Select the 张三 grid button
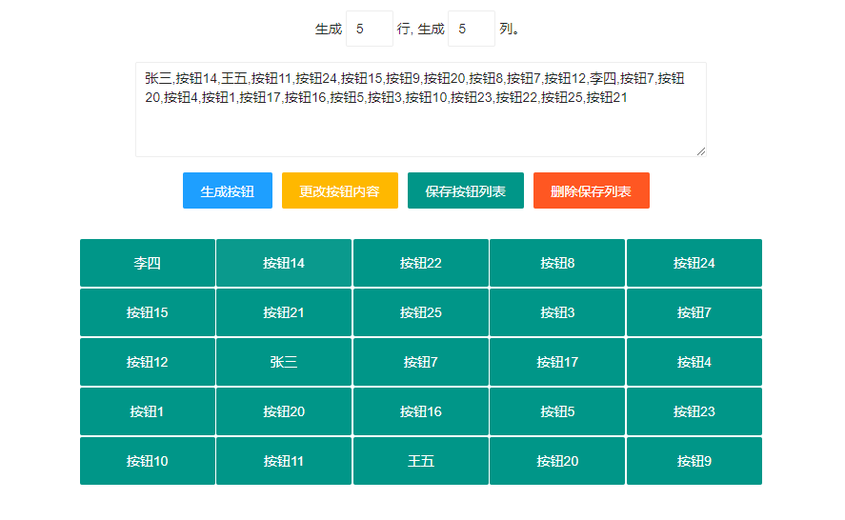Image resolution: width=845 pixels, height=520 pixels. (284, 362)
